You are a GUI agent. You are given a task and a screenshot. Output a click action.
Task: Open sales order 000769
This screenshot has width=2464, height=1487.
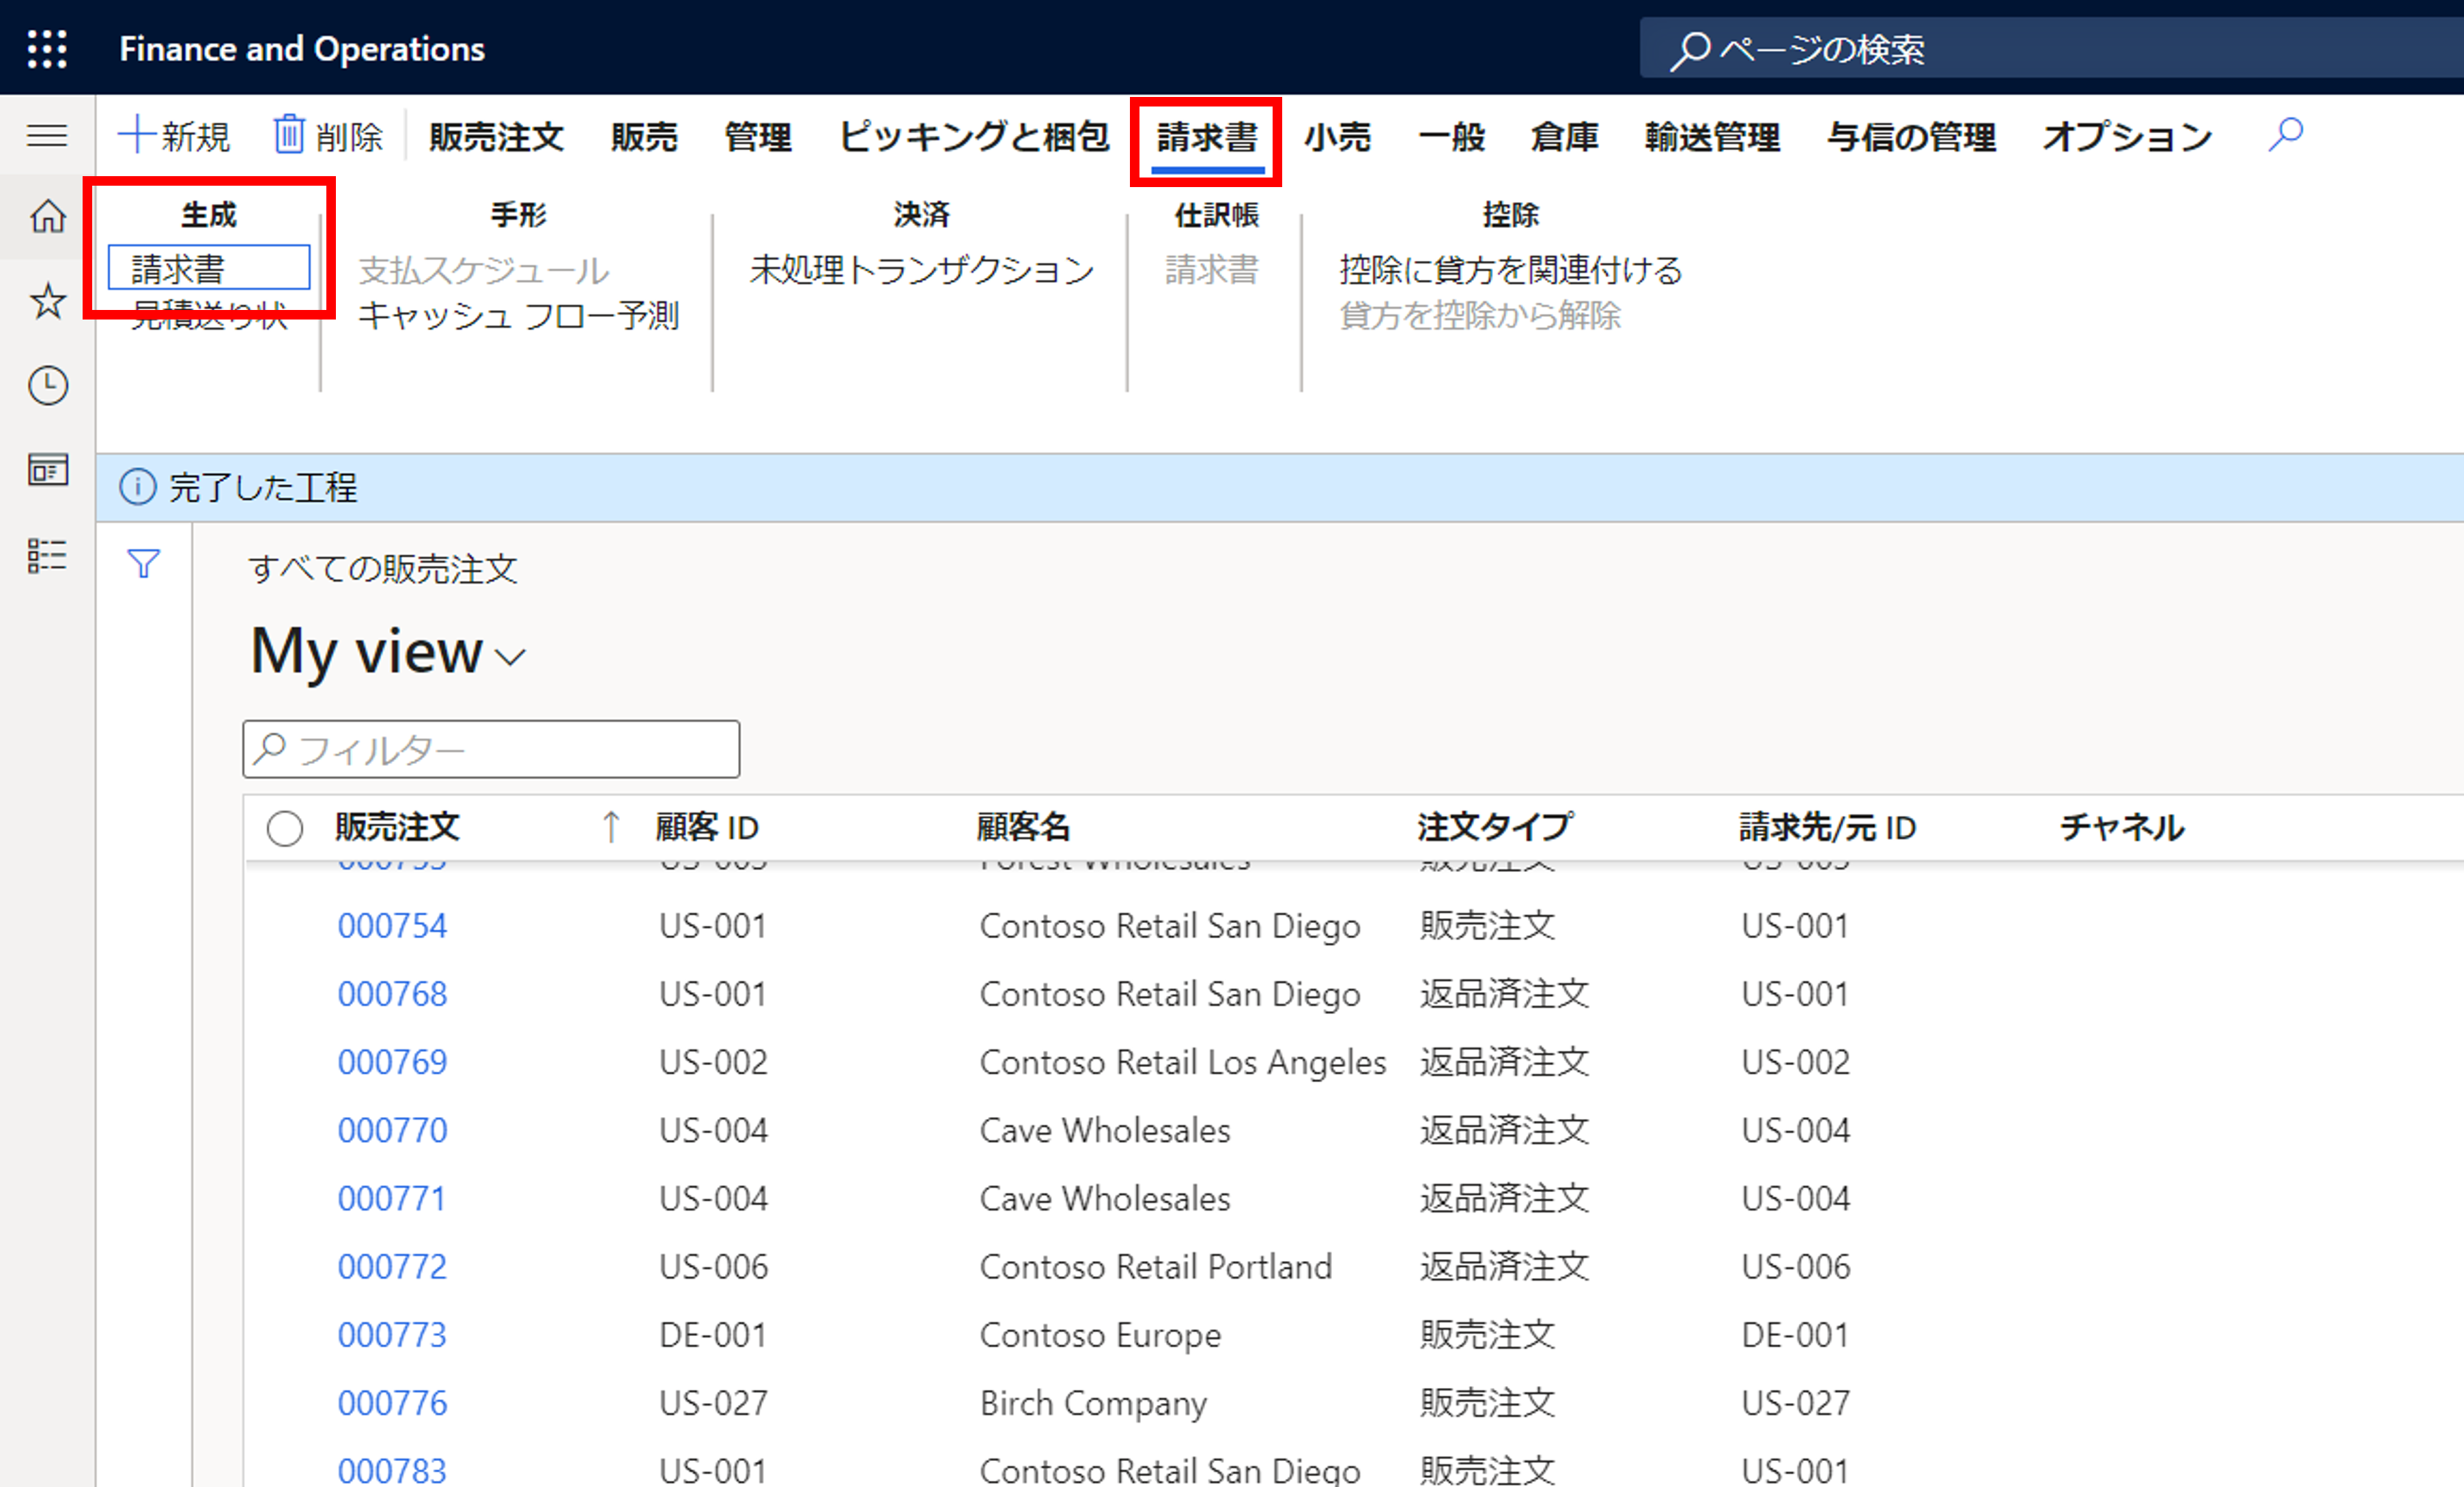tap(392, 1062)
